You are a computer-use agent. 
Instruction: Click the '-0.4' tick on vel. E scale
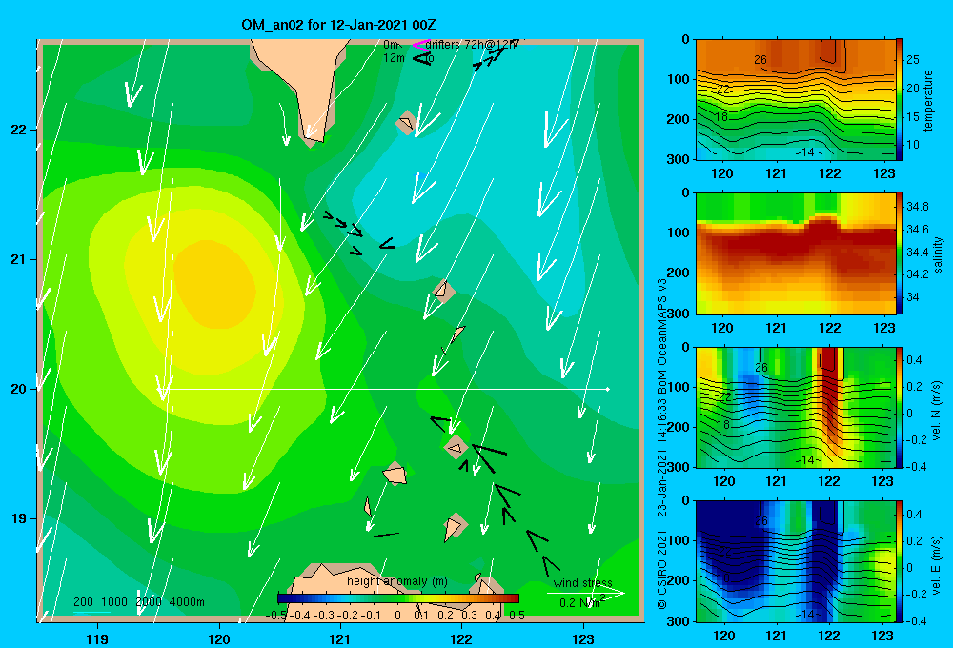917,620
